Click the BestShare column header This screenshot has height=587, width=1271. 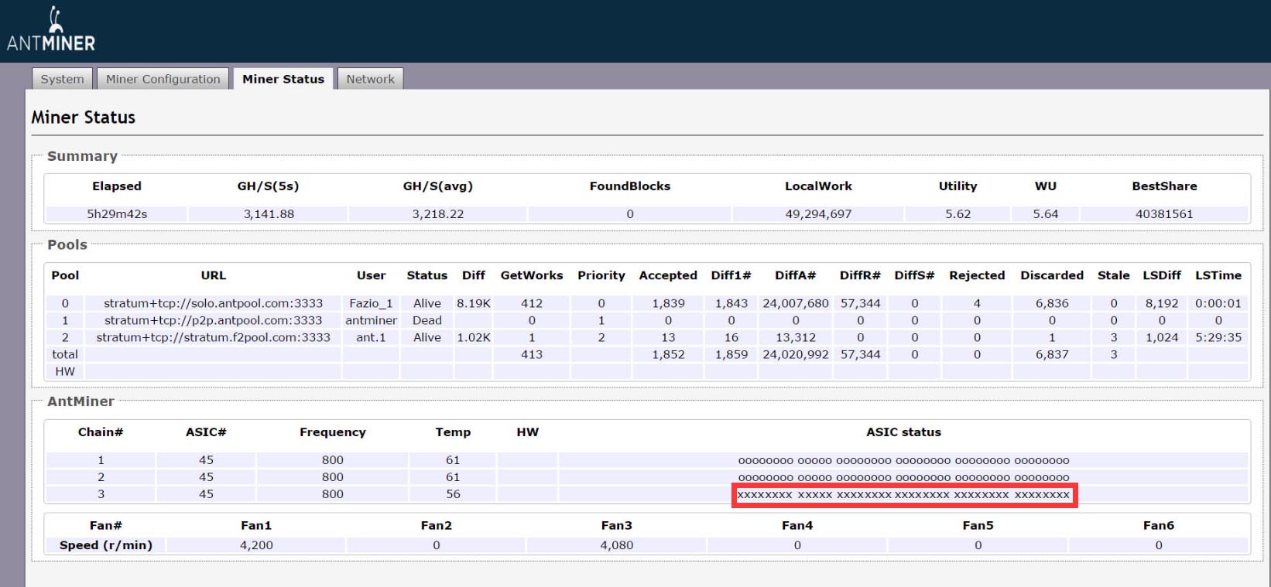click(1163, 186)
